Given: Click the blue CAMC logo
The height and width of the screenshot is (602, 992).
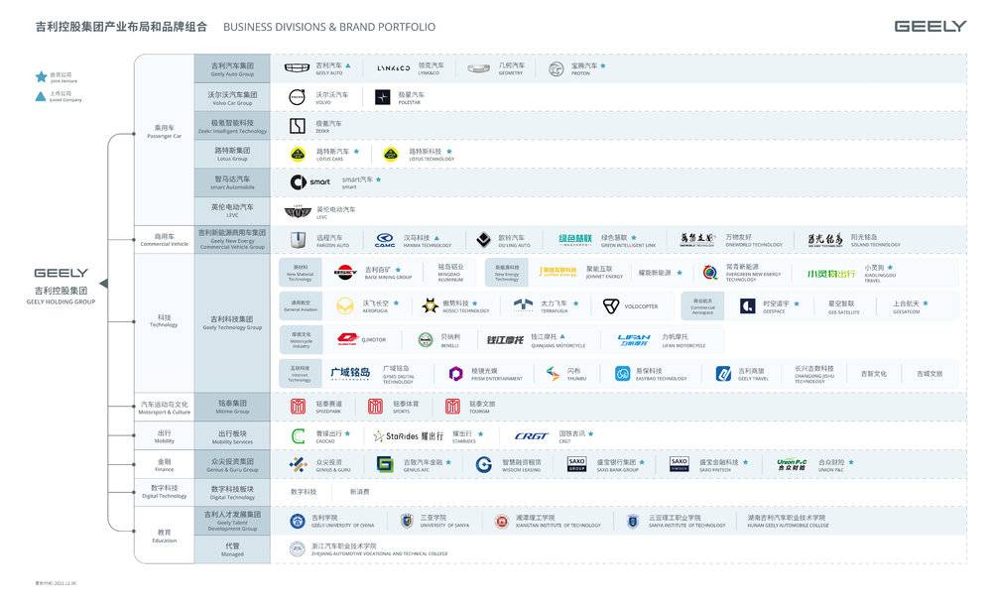Looking at the screenshot, I should click(385, 240).
